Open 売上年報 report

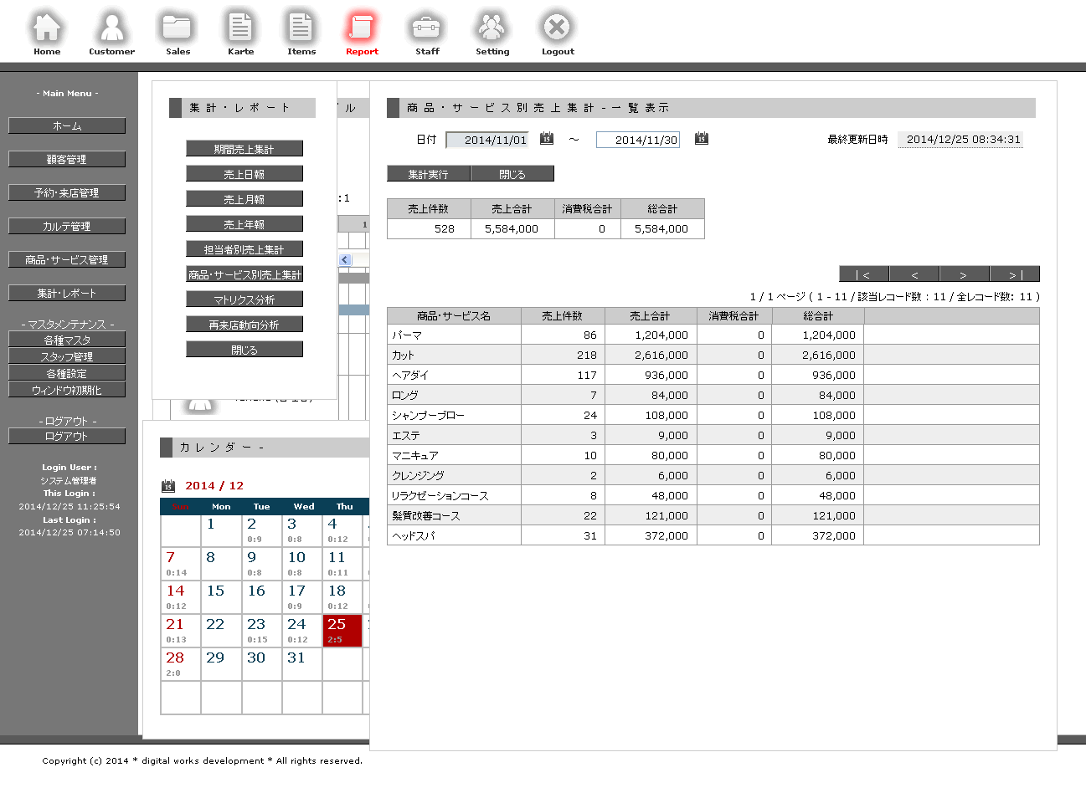[244, 224]
